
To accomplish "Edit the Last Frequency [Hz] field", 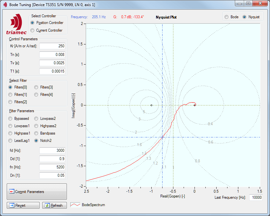I will (255, 197).
